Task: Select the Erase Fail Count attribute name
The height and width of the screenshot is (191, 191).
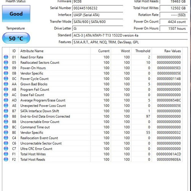Action: tap(32, 95)
